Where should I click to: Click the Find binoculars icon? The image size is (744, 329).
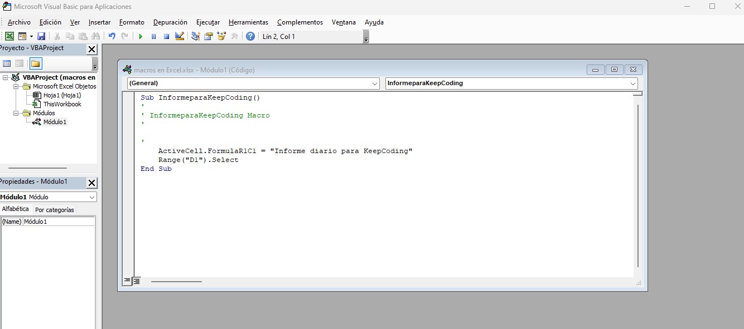[x=95, y=36]
